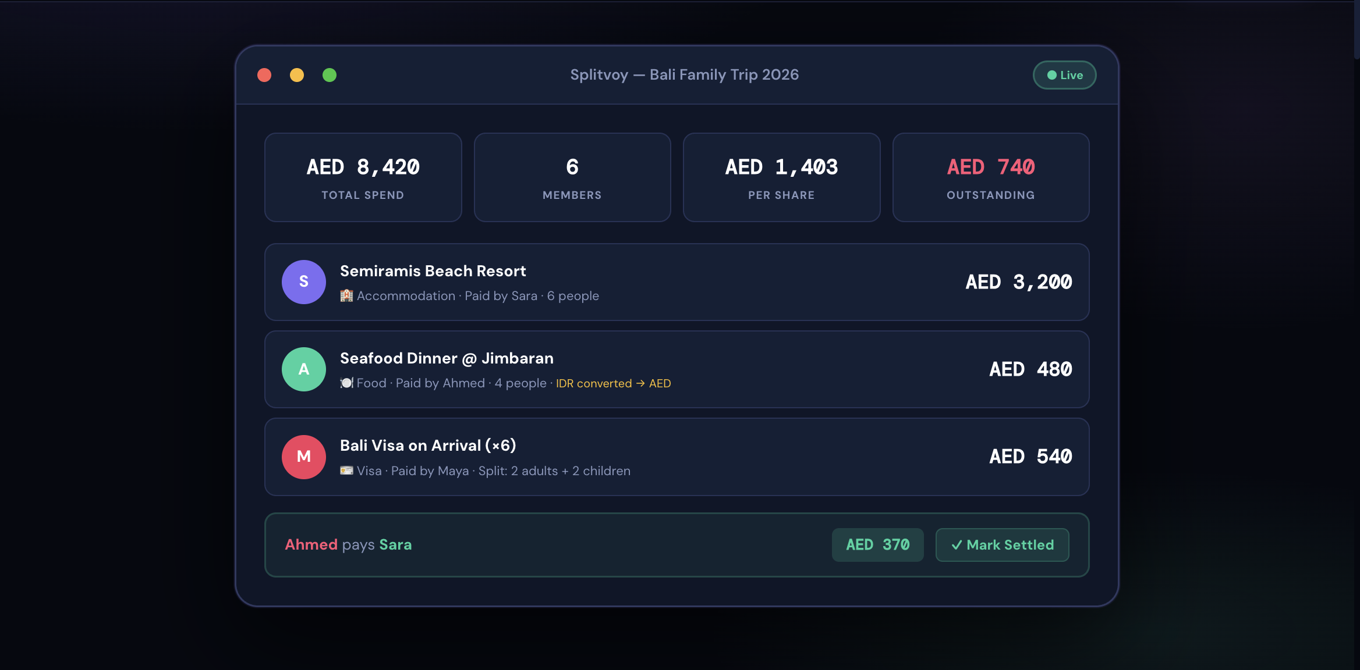Select the Per Share AED 1,403 card
1360x670 pixels.
coord(781,177)
